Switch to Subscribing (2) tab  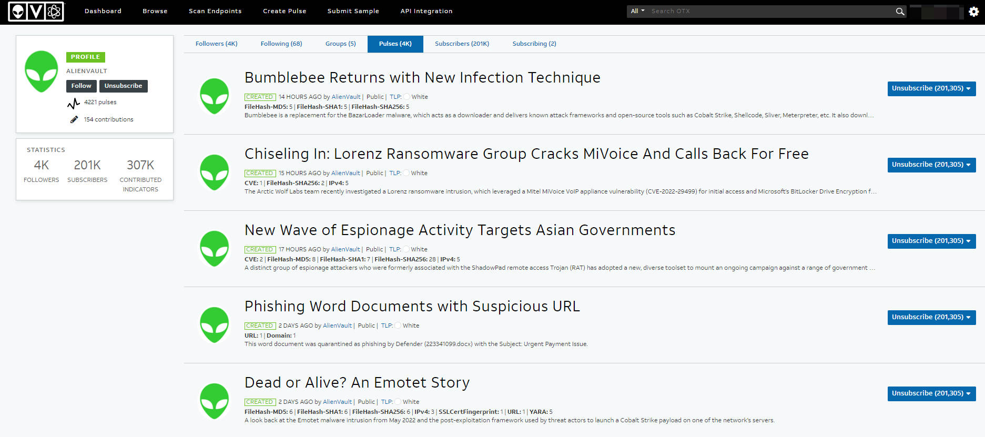(x=534, y=44)
